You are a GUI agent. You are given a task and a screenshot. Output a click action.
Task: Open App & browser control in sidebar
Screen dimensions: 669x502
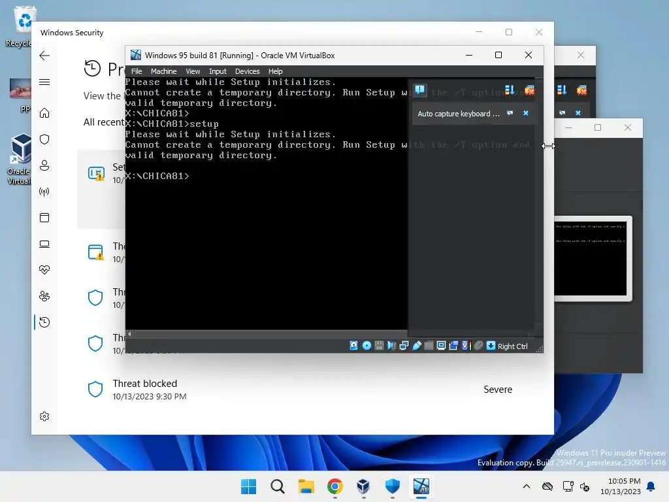44,218
